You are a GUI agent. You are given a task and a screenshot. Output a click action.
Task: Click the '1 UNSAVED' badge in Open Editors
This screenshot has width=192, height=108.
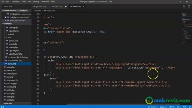[23, 11]
